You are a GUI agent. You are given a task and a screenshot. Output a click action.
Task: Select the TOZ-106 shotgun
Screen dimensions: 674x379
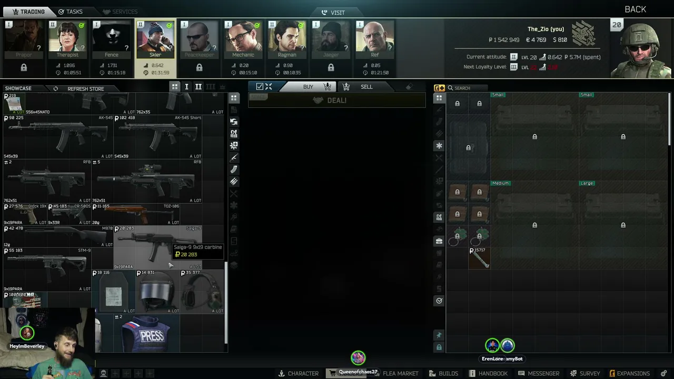tap(136, 214)
